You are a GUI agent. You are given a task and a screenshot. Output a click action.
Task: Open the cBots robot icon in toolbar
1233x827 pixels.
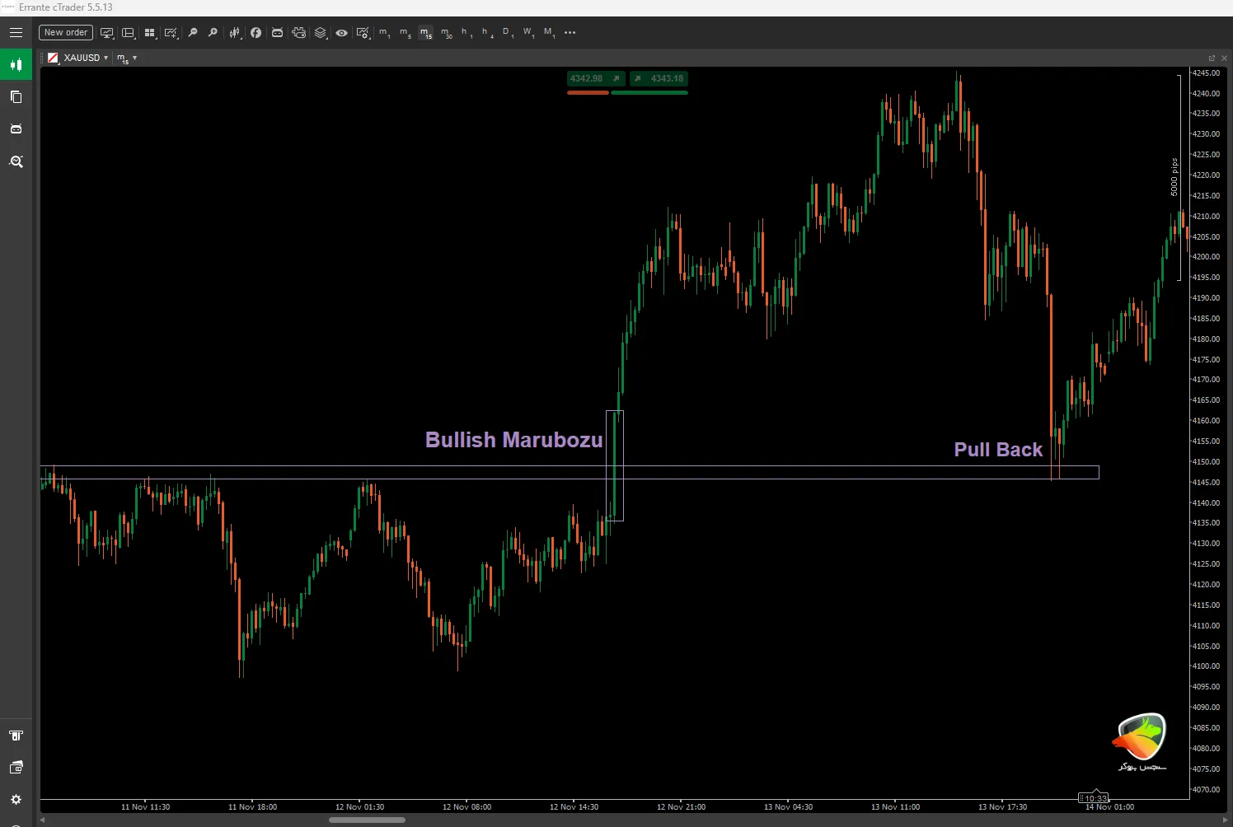pyautogui.click(x=277, y=33)
